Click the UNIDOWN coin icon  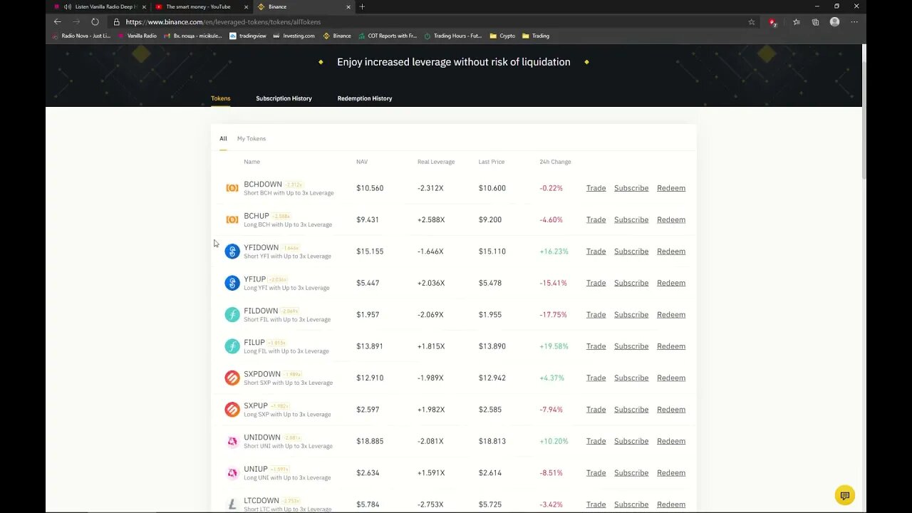click(x=232, y=441)
